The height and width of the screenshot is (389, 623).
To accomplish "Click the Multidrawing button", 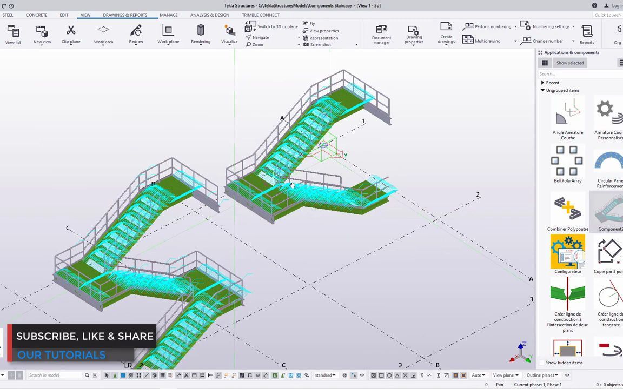I will coord(481,41).
